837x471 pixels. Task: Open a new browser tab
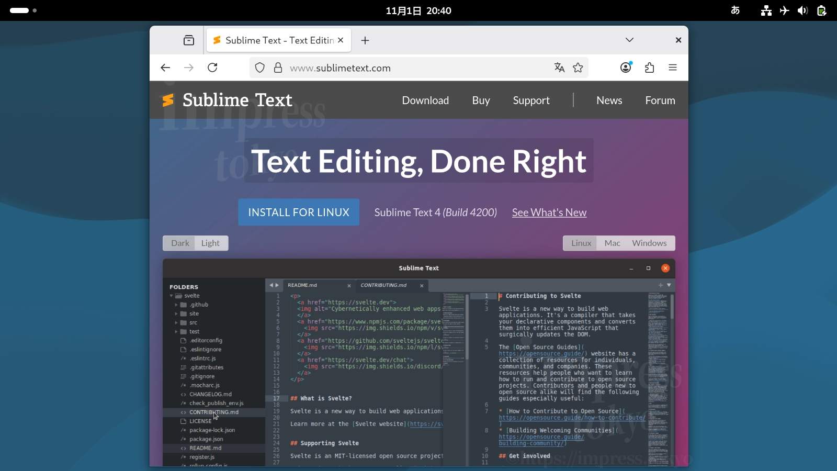365,40
